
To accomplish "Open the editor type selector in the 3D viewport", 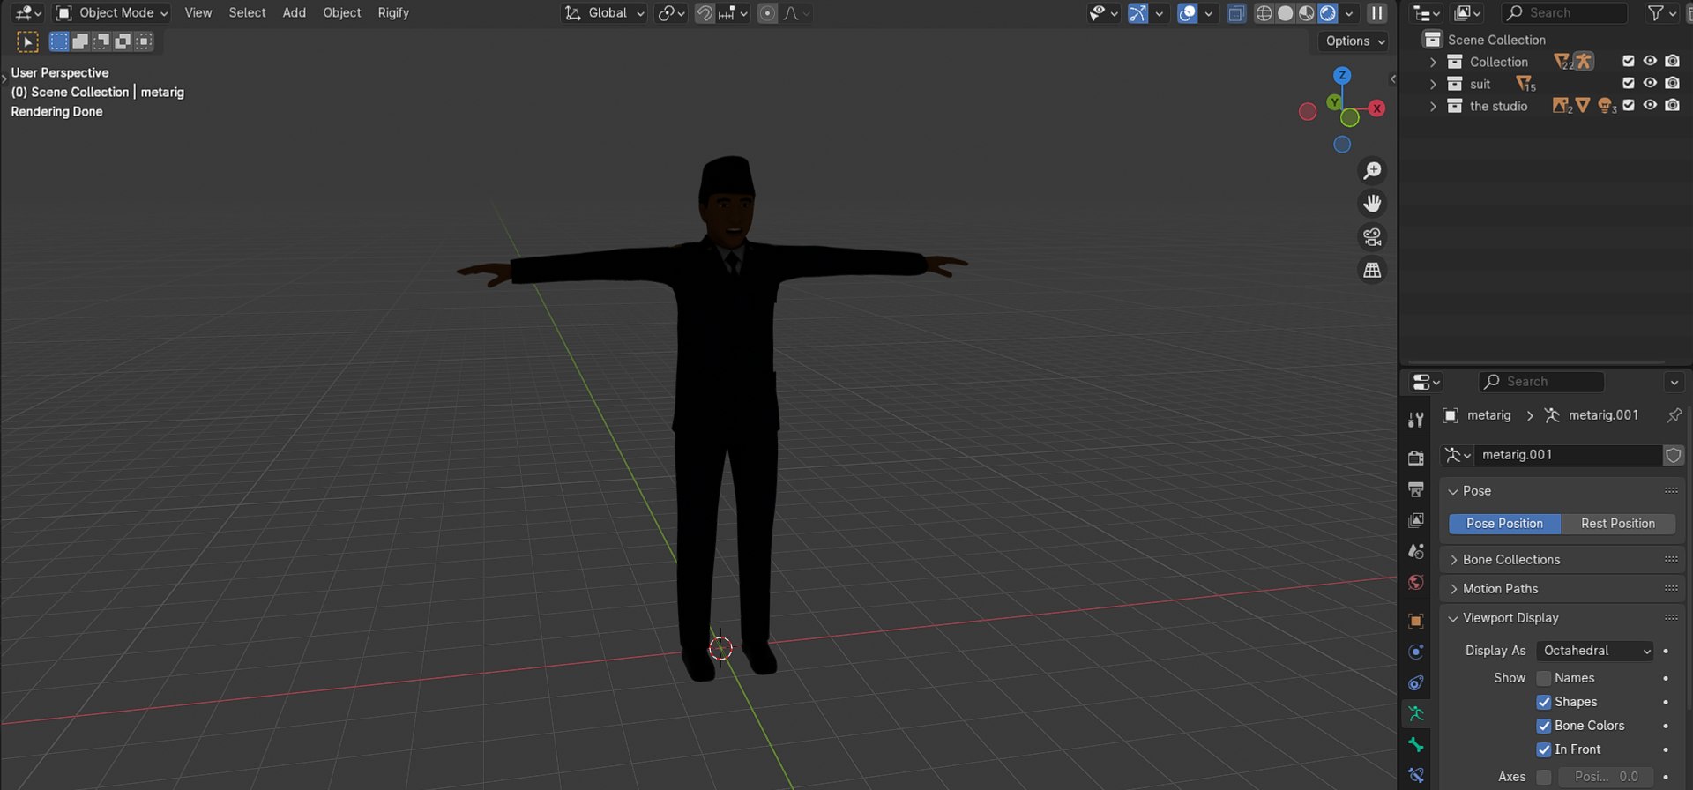I will pyautogui.click(x=27, y=12).
